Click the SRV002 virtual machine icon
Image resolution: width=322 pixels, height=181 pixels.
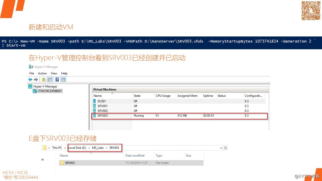[95, 111]
